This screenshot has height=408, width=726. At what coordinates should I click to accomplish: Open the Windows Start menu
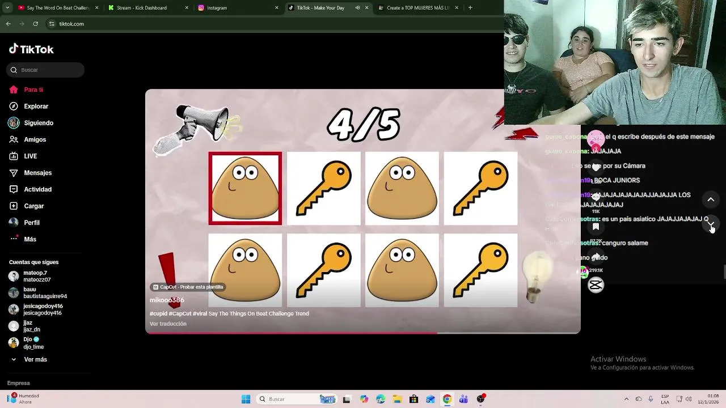coord(246,399)
